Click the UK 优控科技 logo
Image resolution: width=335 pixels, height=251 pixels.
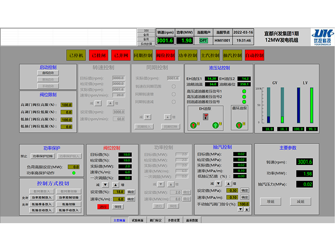(x=322, y=37)
